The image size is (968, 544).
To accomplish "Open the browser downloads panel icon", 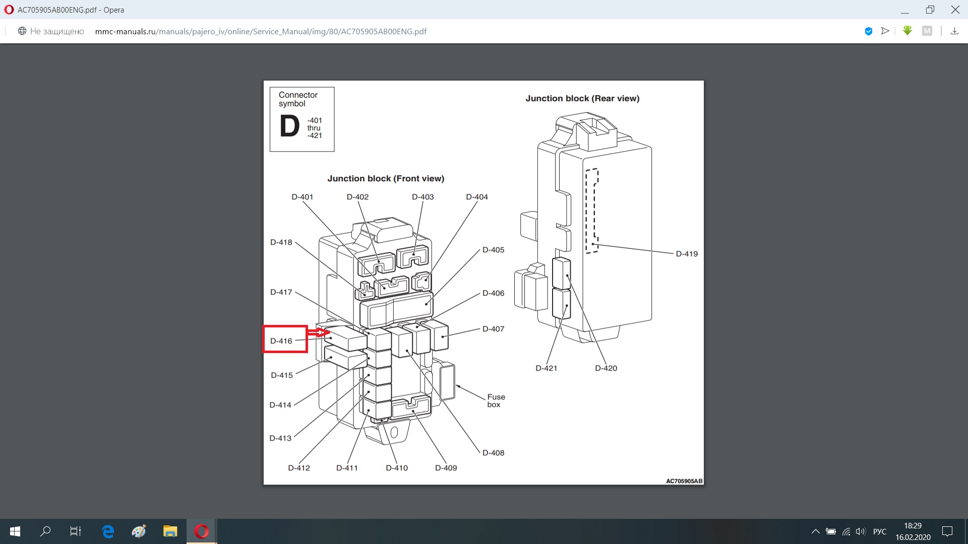I will pos(954,31).
